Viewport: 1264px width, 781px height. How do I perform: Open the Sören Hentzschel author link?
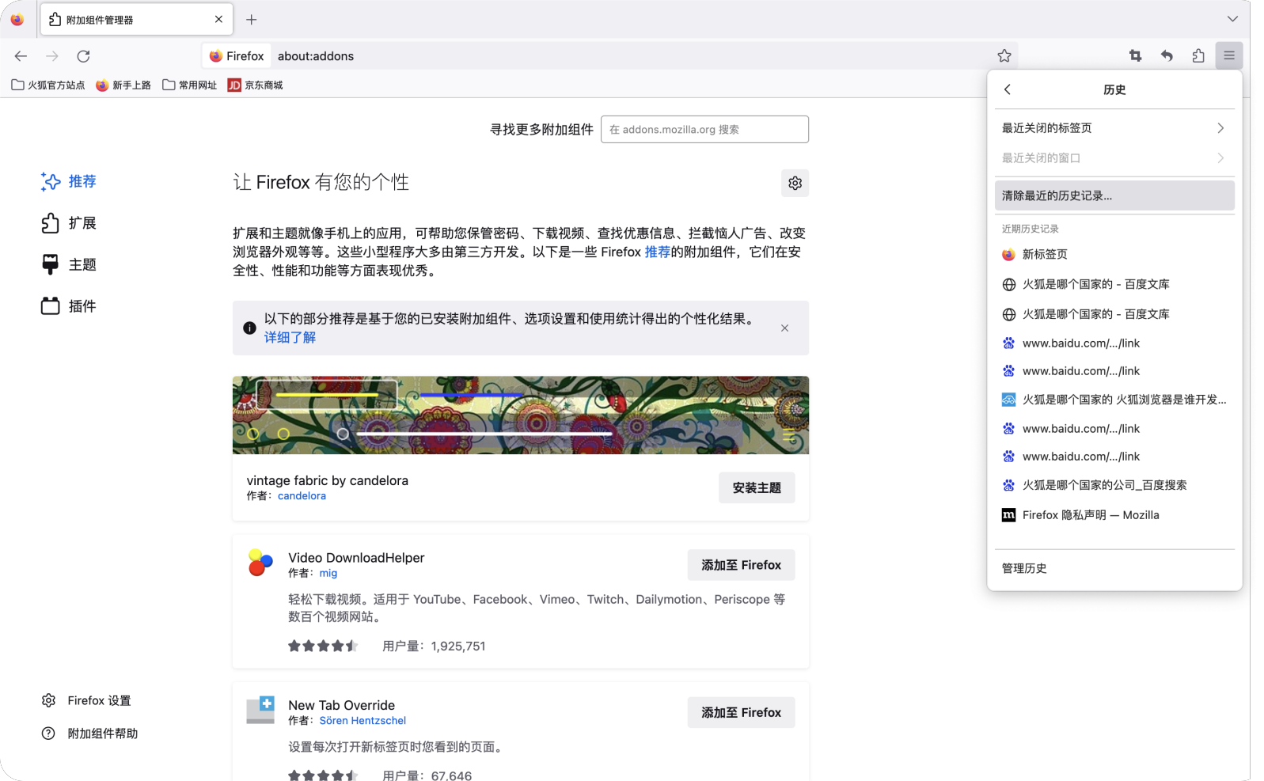click(362, 721)
